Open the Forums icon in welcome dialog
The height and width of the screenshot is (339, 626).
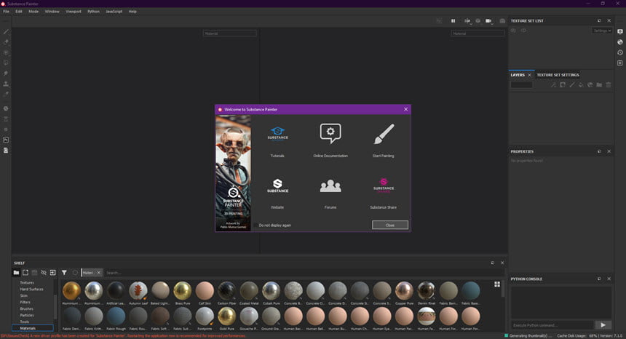pyautogui.click(x=330, y=186)
